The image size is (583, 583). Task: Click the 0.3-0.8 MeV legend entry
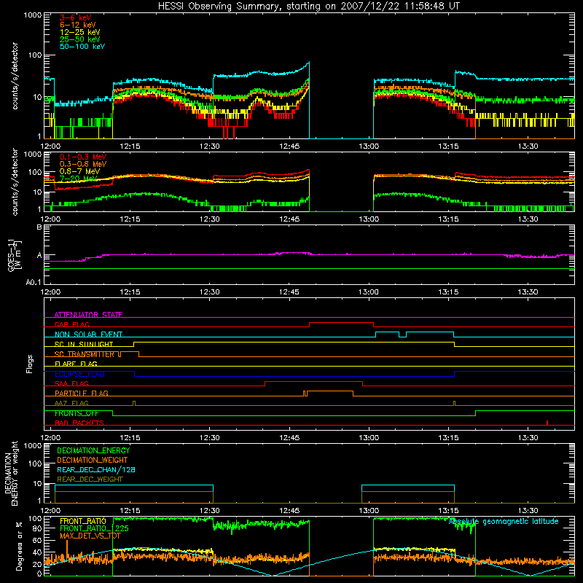[83, 164]
